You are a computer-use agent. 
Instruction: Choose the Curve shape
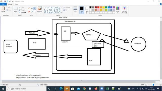pyautogui.click(x=48, y=8)
